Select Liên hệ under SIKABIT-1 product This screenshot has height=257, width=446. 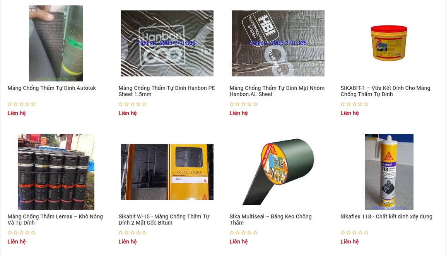pos(350,113)
